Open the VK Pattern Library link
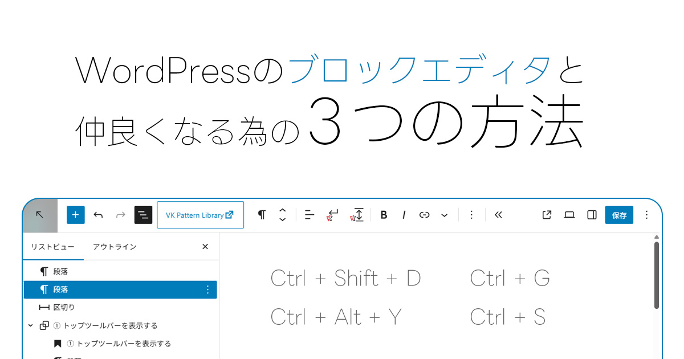This screenshot has width=684, height=359. coord(200,215)
